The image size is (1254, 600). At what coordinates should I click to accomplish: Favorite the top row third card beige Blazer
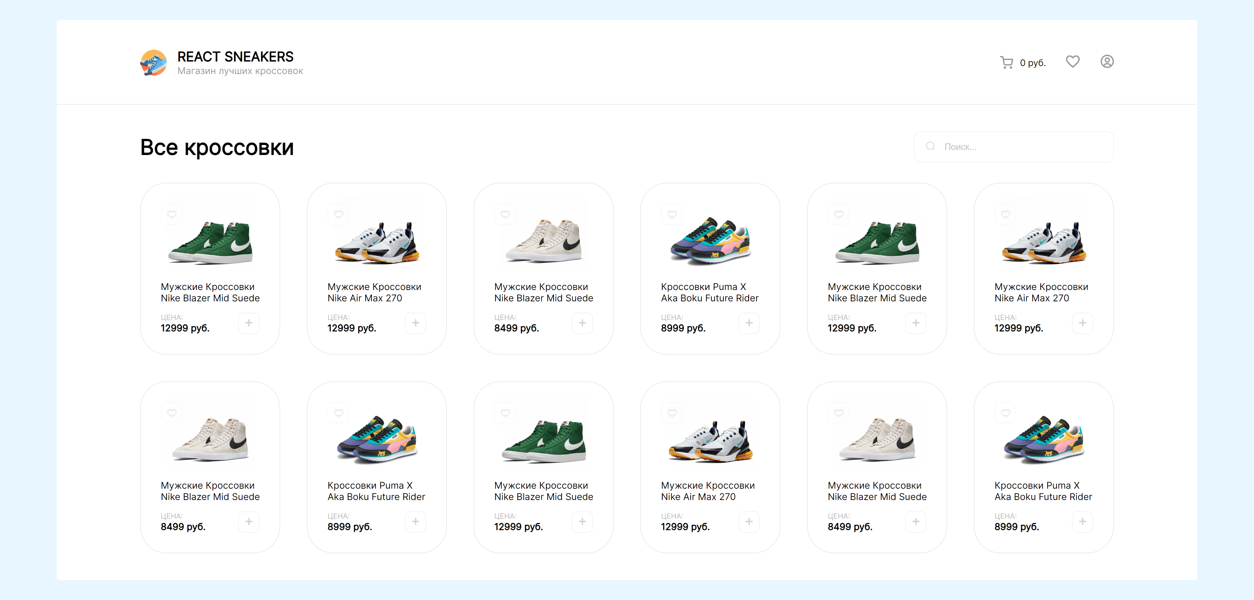click(505, 214)
